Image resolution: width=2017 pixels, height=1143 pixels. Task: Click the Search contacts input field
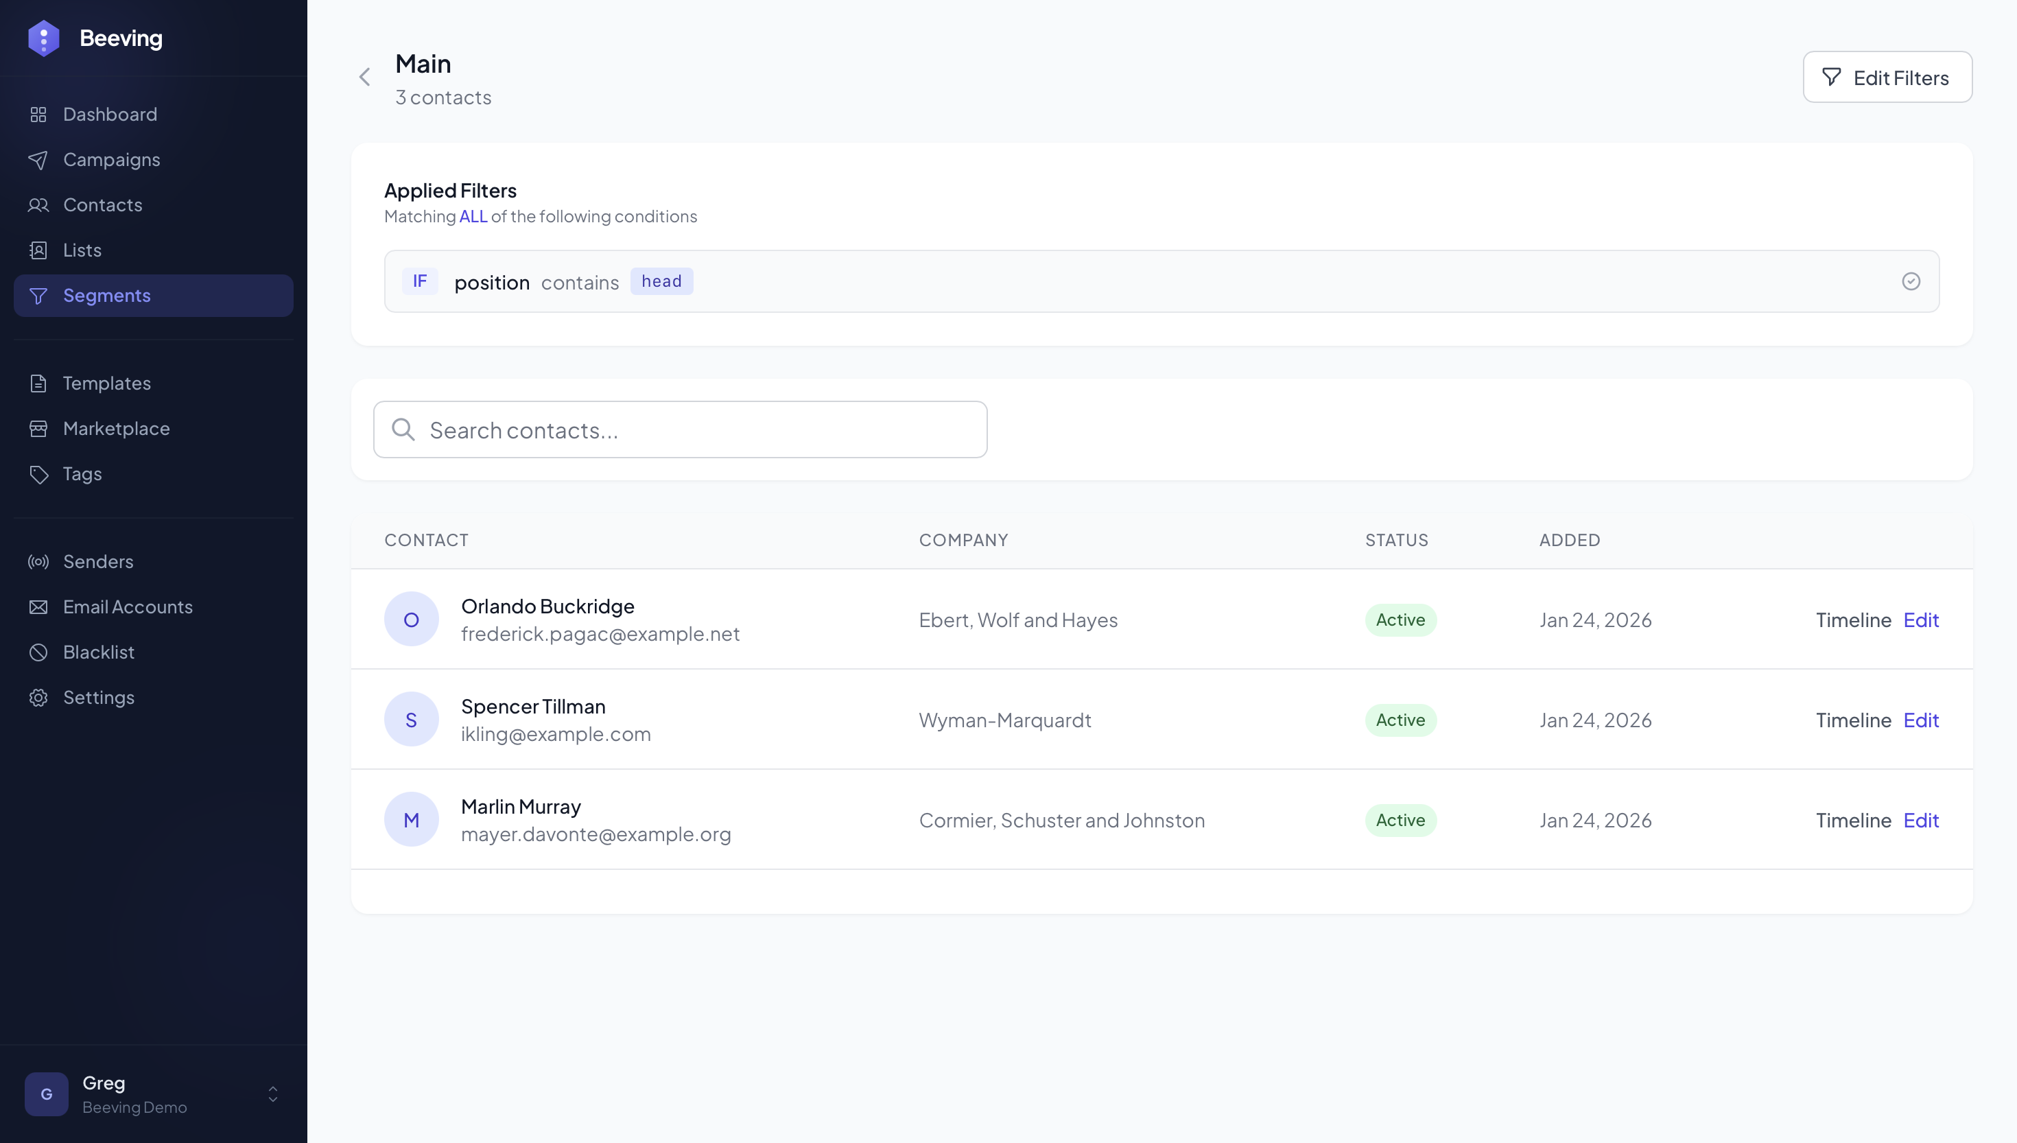(x=680, y=429)
